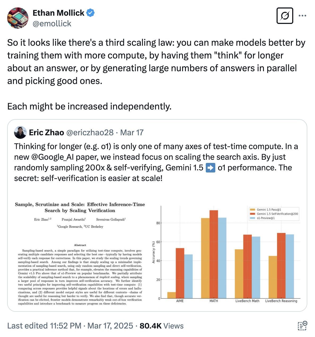This screenshot has width=315, height=337.
Task: Click the Eric Zhao name in quoted post
Action: [46, 132]
